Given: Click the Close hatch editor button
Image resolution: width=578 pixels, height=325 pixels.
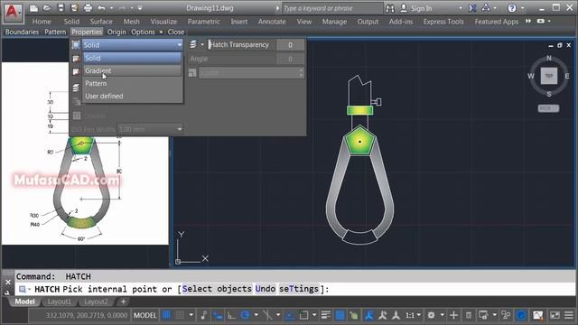Looking at the screenshot, I should pyautogui.click(x=176, y=32).
